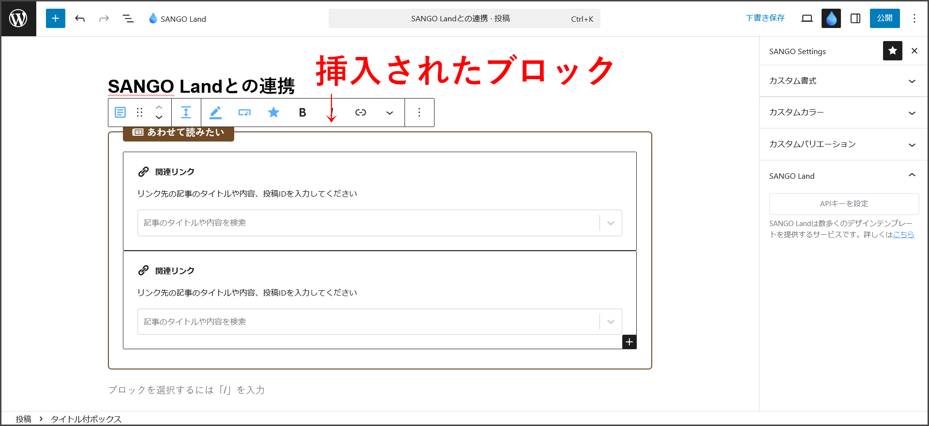Click first link chain icon beside 関連リンク

pos(143,171)
